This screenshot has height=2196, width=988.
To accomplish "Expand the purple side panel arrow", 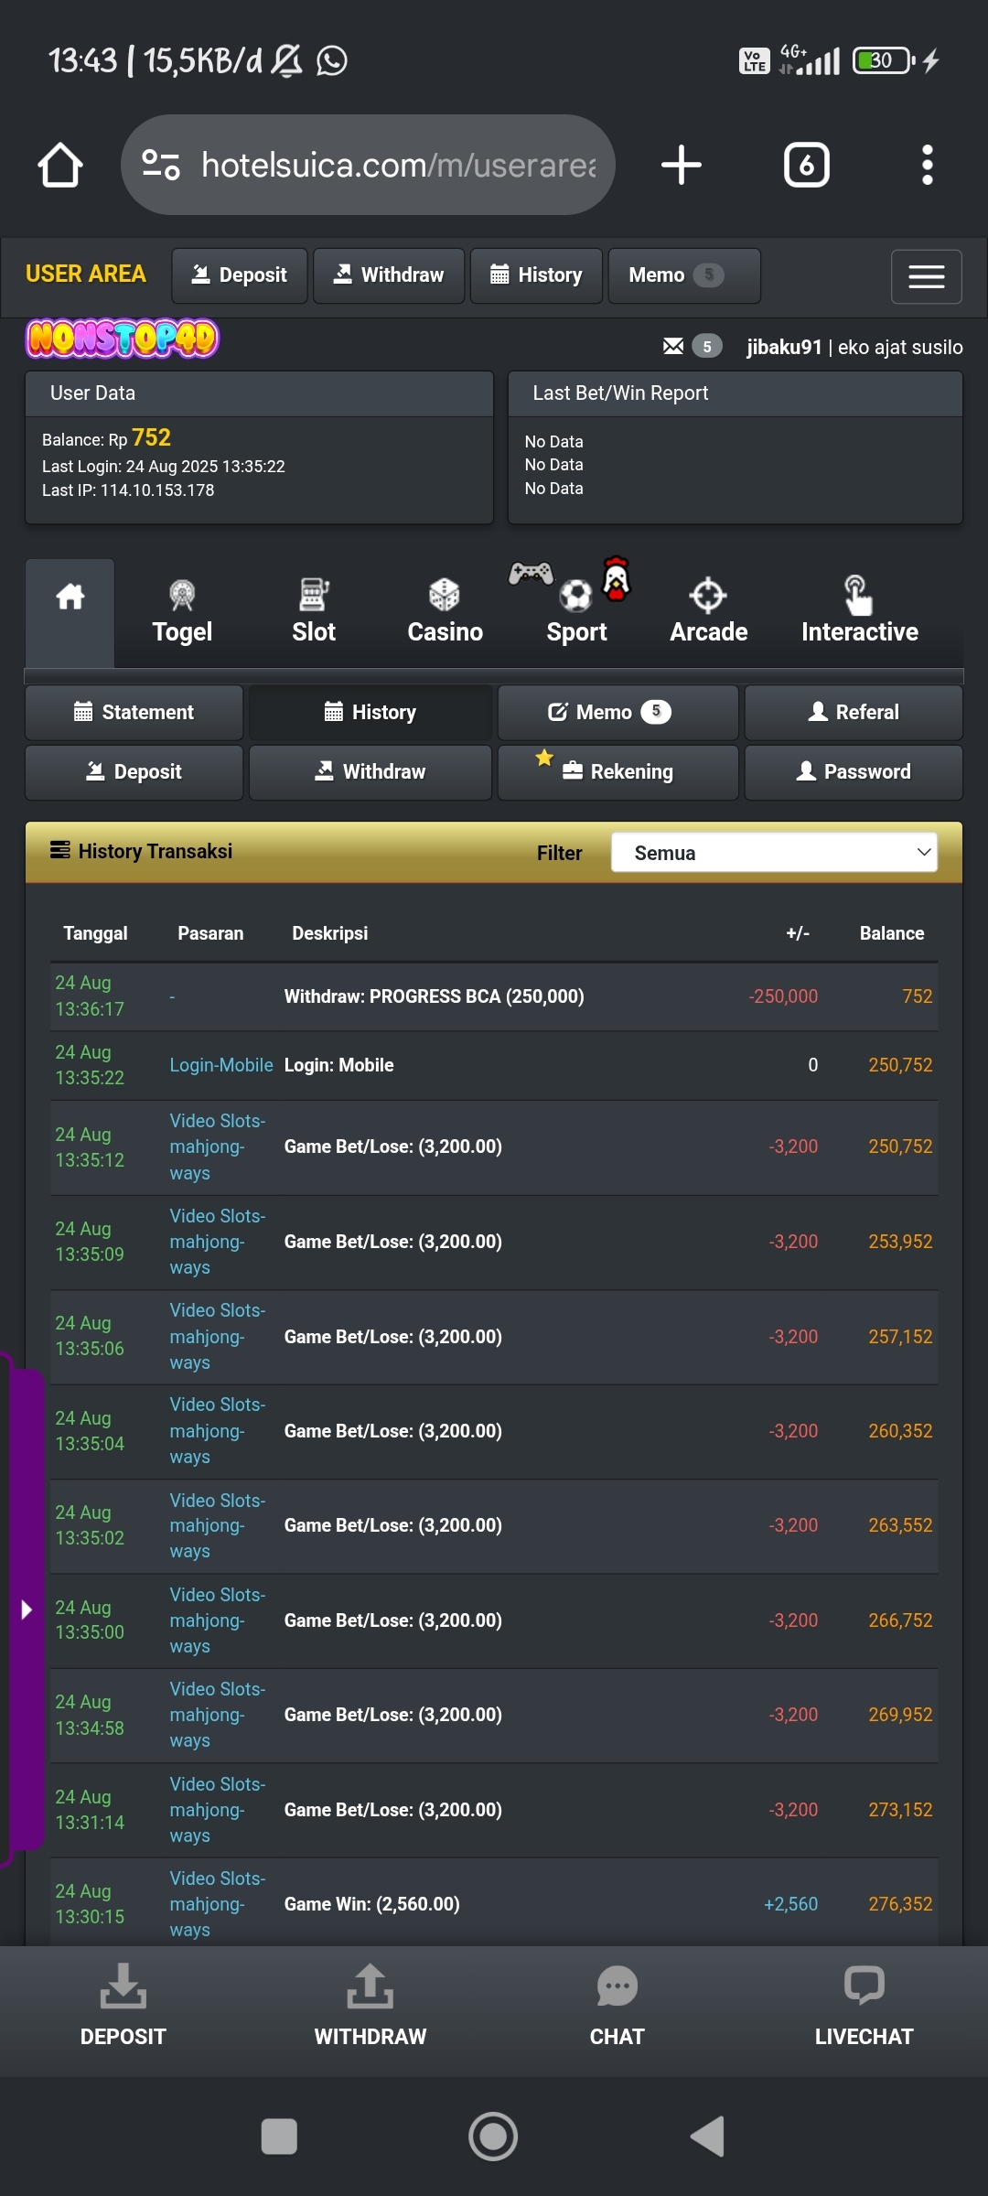I will (x=26, y=1609).
